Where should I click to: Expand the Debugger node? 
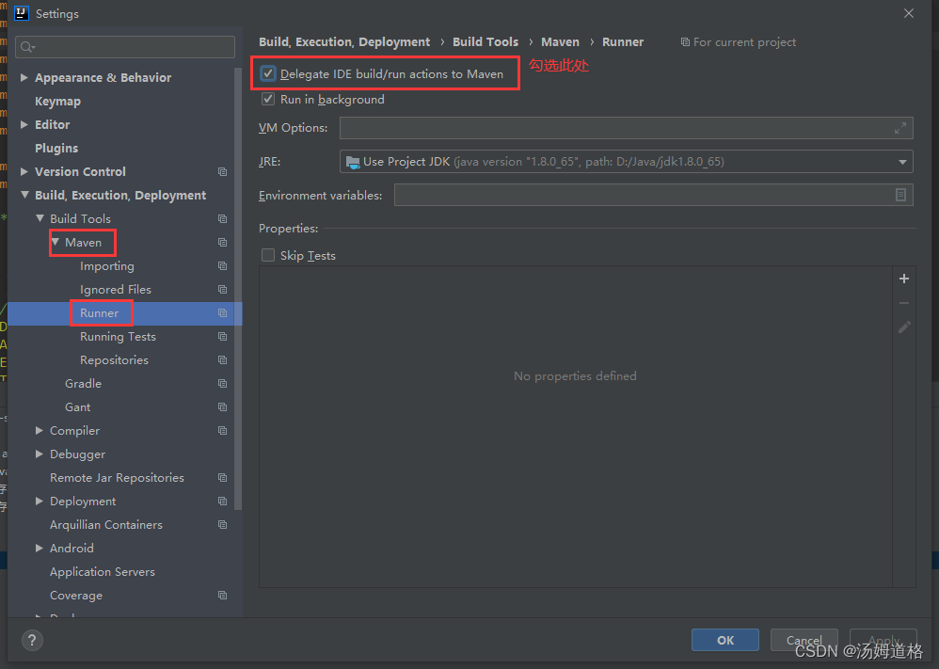[39, 454]
